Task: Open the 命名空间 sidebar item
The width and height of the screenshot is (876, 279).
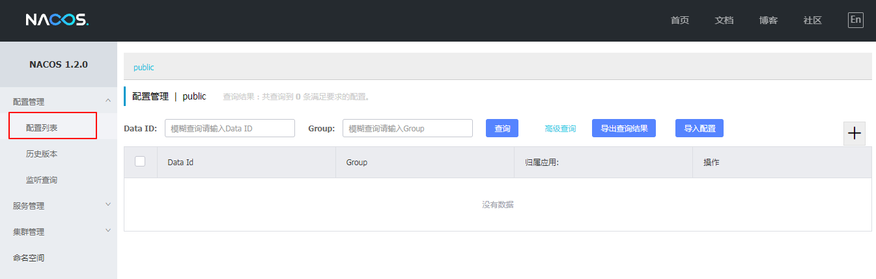Action: point(29,258)
